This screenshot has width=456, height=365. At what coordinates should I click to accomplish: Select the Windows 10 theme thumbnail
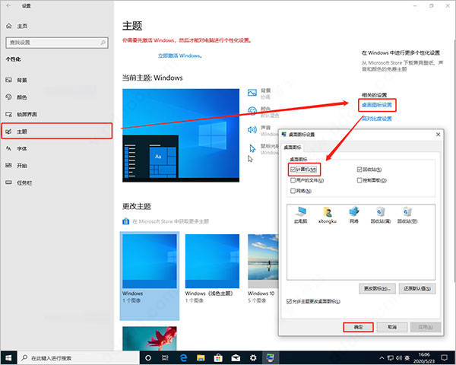tap(263, 262)
